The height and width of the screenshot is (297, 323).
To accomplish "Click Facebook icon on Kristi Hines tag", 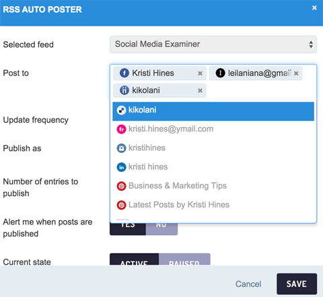I will pyautogui.click(x=124, y=73).
